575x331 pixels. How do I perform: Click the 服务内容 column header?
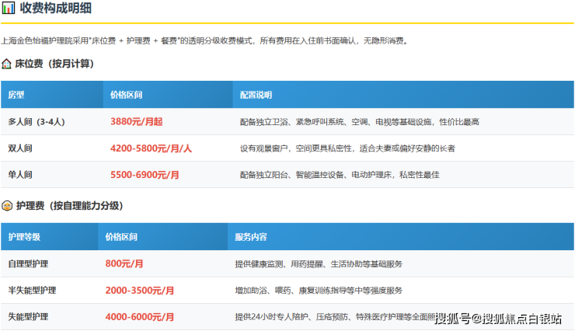click(x=251, y=236)
